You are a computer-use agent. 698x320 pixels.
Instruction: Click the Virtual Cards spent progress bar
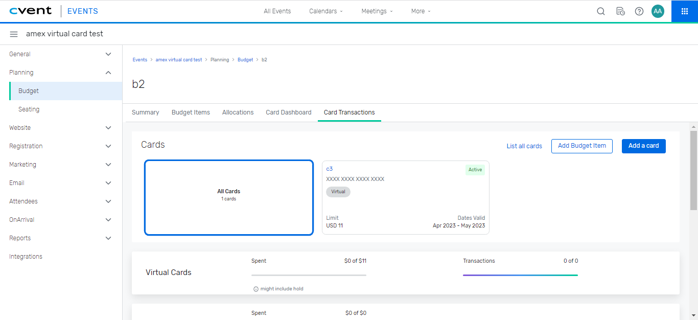(x=309, y=275)
